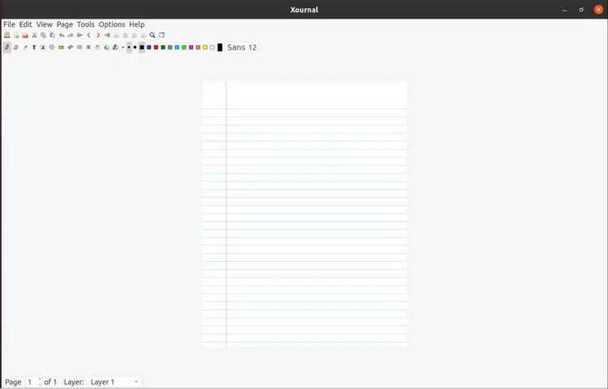Select the Eraser tool
The width and height of the screenshot is (608, 389).
(16, 48)
